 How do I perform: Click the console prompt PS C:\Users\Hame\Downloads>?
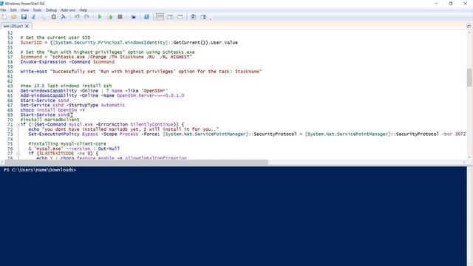(x=40, y=170)
